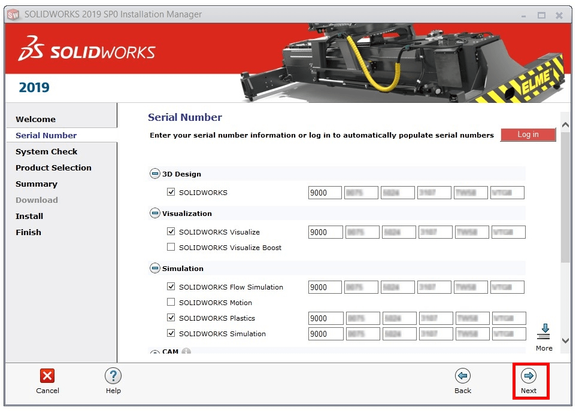Click first serial field of SOLIDWORKS Plastics
576x411 pixels.
tap(326, 318)
